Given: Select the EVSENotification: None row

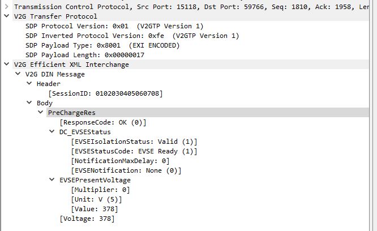Looking at the screenshot, I should pos(126,170).
